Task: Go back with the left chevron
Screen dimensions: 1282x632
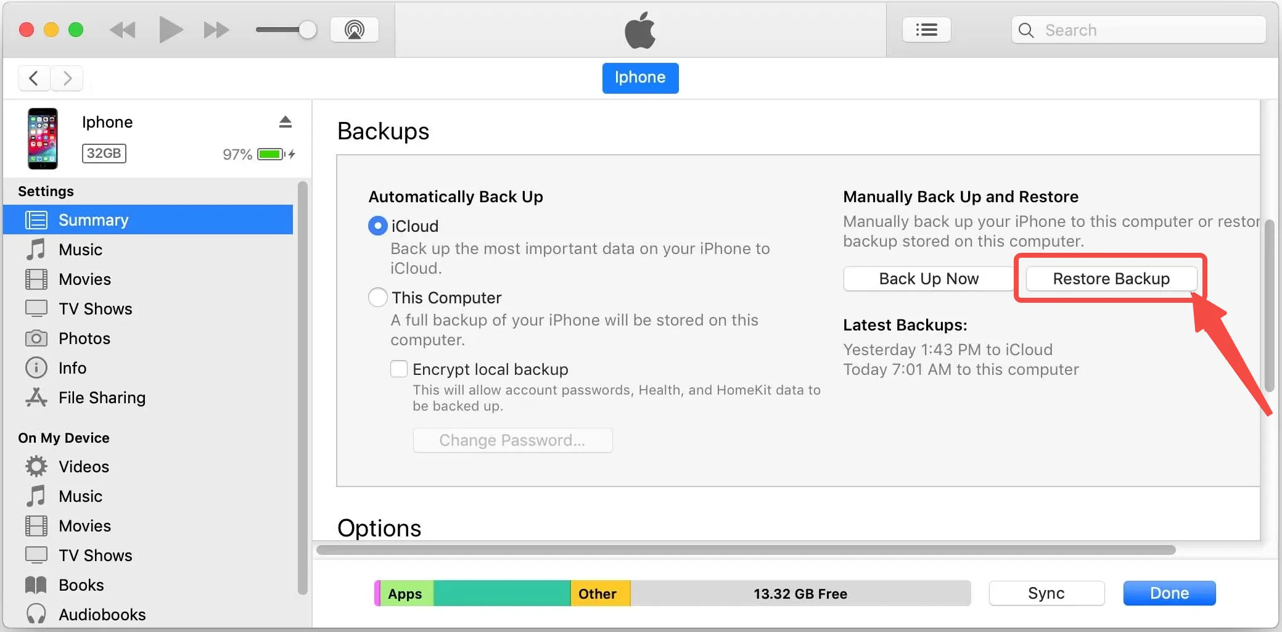Action: pos(34,78)
